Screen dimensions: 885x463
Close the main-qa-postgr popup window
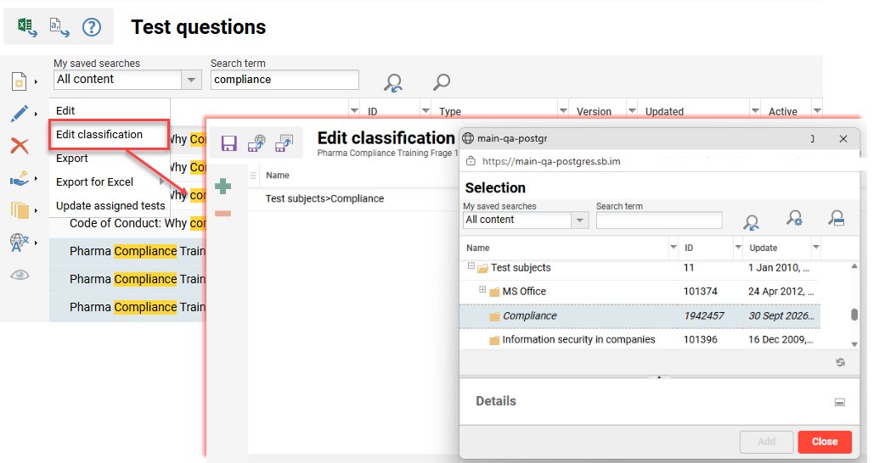843,138
